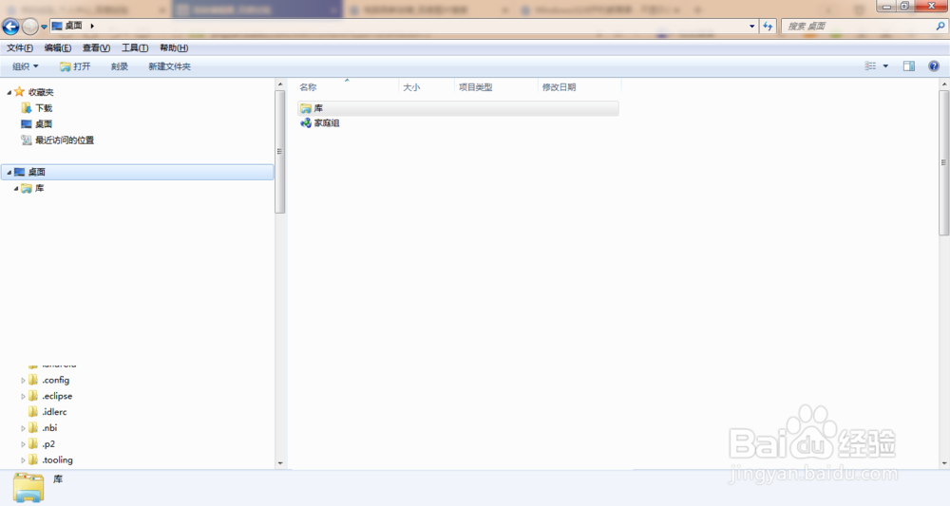Click the navigation pane scroll down arrow

click(x=280, y=463)
